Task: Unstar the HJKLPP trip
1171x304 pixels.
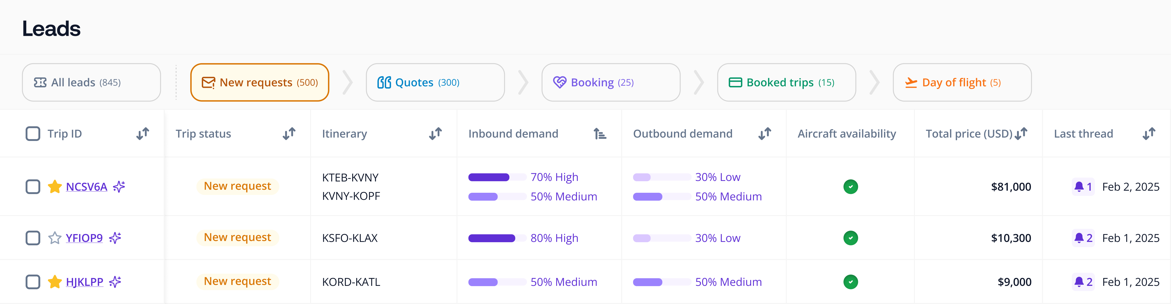Action: (x=55, y=282)
